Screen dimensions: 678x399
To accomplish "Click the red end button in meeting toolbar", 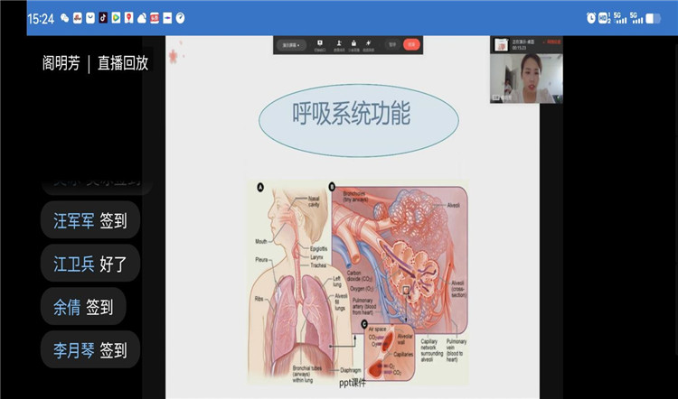I will coord(411,44).
